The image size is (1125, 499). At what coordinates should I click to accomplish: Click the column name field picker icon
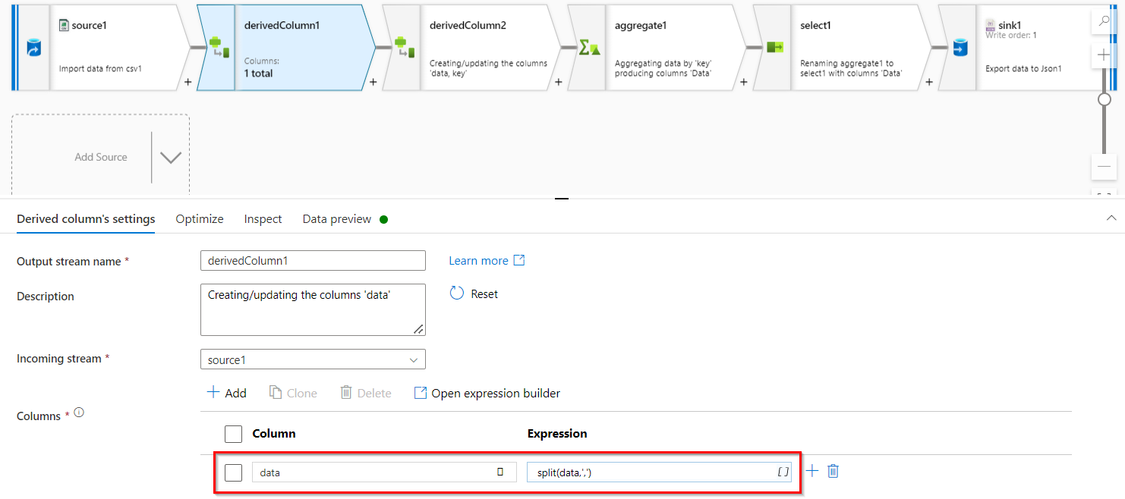(500, 472)
